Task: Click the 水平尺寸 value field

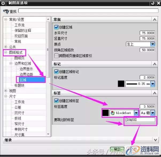Action: 147,33
